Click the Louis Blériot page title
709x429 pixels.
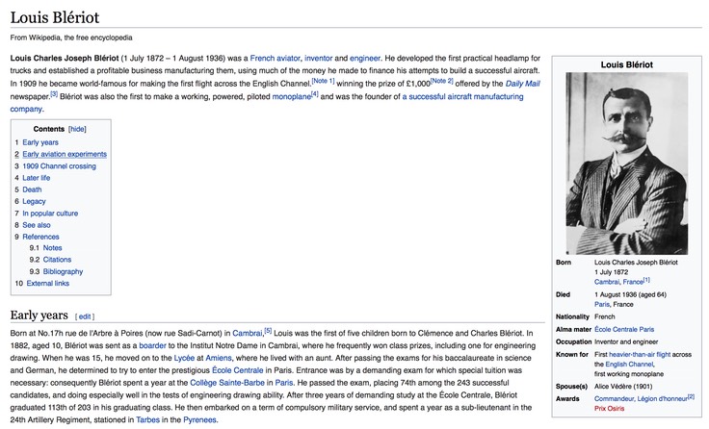pos(55,17)
